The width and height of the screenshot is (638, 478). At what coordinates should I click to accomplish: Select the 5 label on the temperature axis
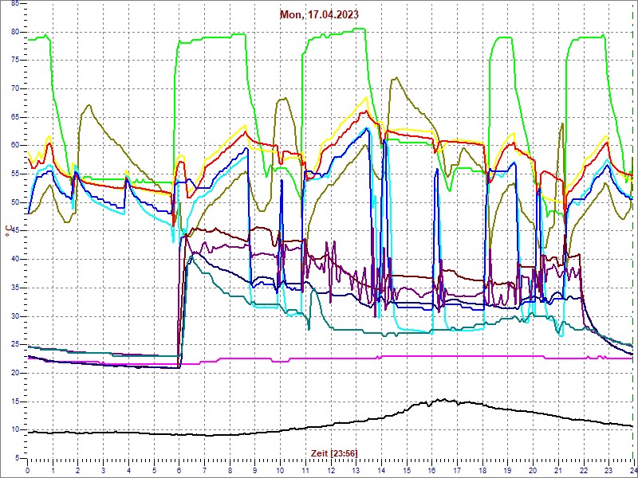tap(16, 459)
